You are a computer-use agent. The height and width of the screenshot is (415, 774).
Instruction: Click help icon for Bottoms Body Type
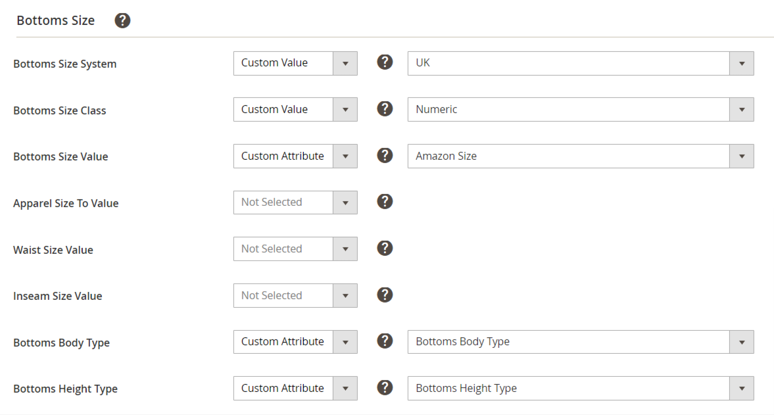(x=385, y=341)
